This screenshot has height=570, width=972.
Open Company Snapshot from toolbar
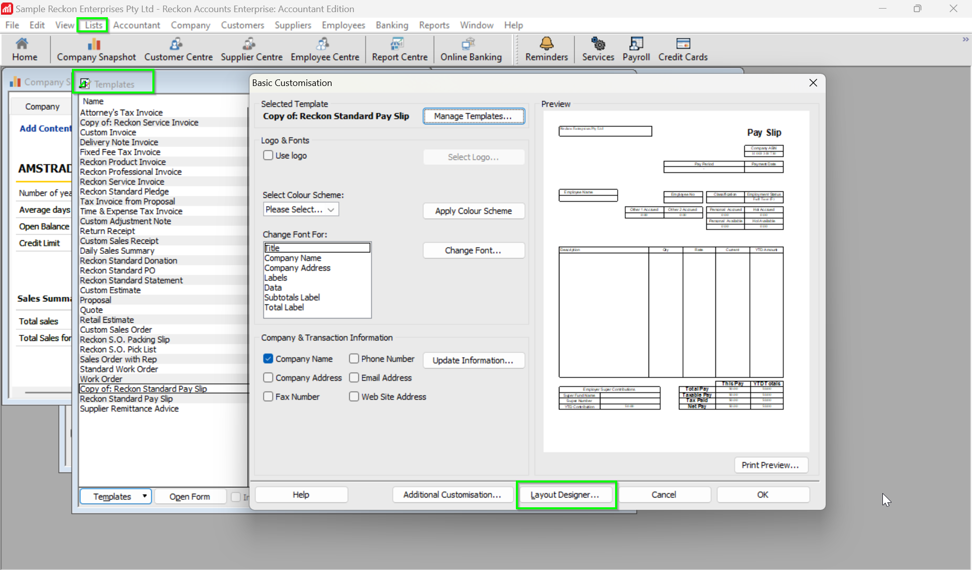pos(96,50)
